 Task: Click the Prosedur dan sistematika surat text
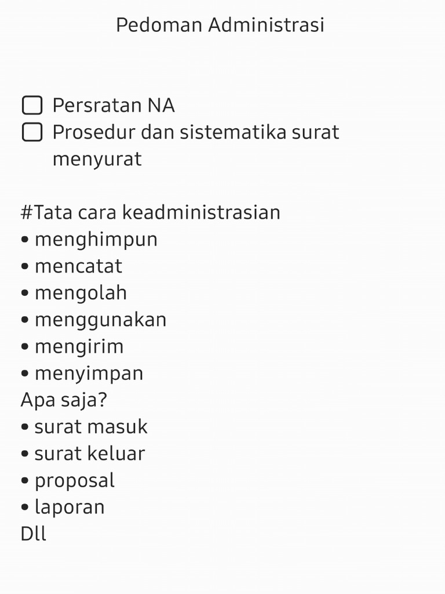196,132
